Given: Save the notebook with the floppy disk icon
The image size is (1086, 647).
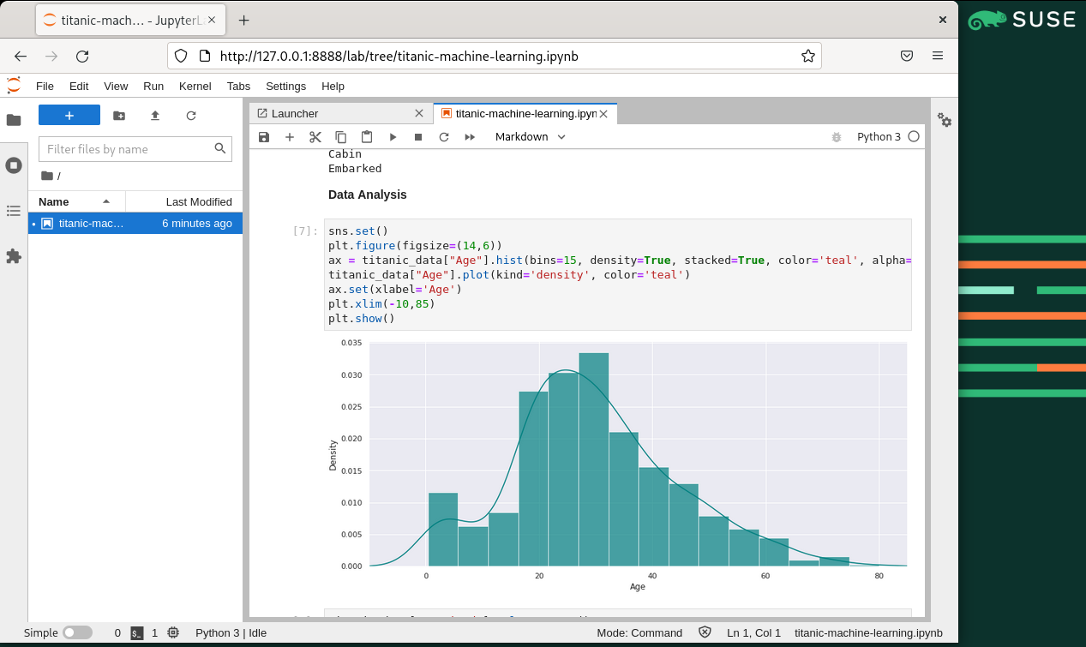Looking at the screenshot, I should (x=264, y=137).
